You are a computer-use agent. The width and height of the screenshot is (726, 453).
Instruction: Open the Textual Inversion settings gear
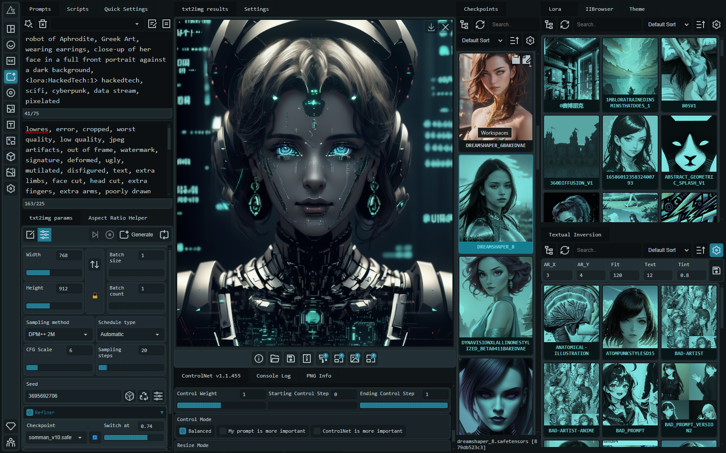(x=716, y=250)
